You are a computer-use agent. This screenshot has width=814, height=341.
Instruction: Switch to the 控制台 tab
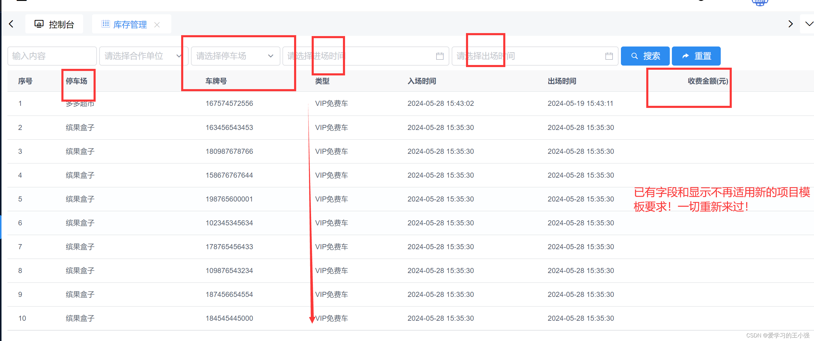pyautogui.click(x=54, y=24)
